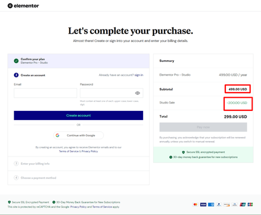The width and height of the screenshot is (261, 215).
Task: Click Continue with Google button
Action: tap(78, 135)
